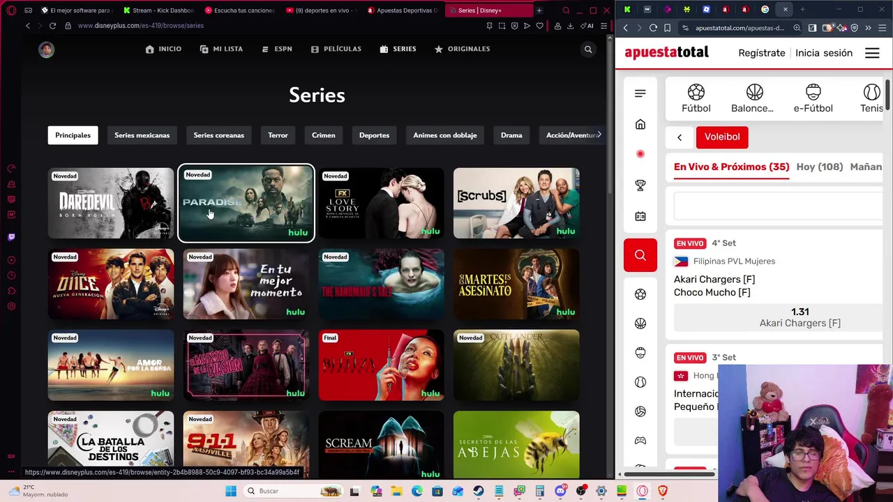This screenshot has height=502, width=893.
Task: Open PELÍCULAS in Disney+ navigation
Action: tap(336, 49)
